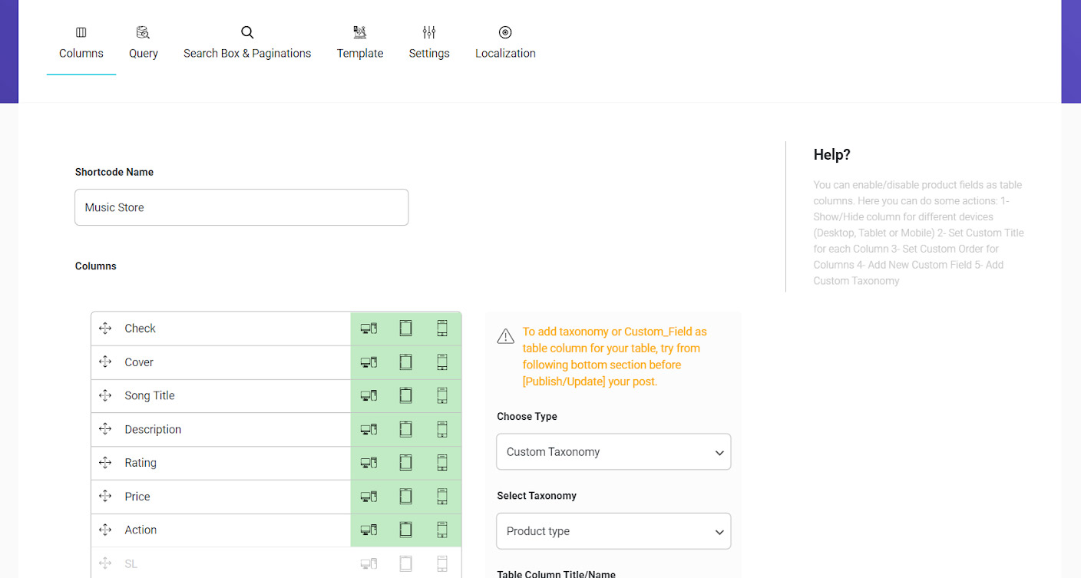Click the disabled SL column name
Screen dimensions: 1081x578
pyautogui.click(x=131, y=563)
